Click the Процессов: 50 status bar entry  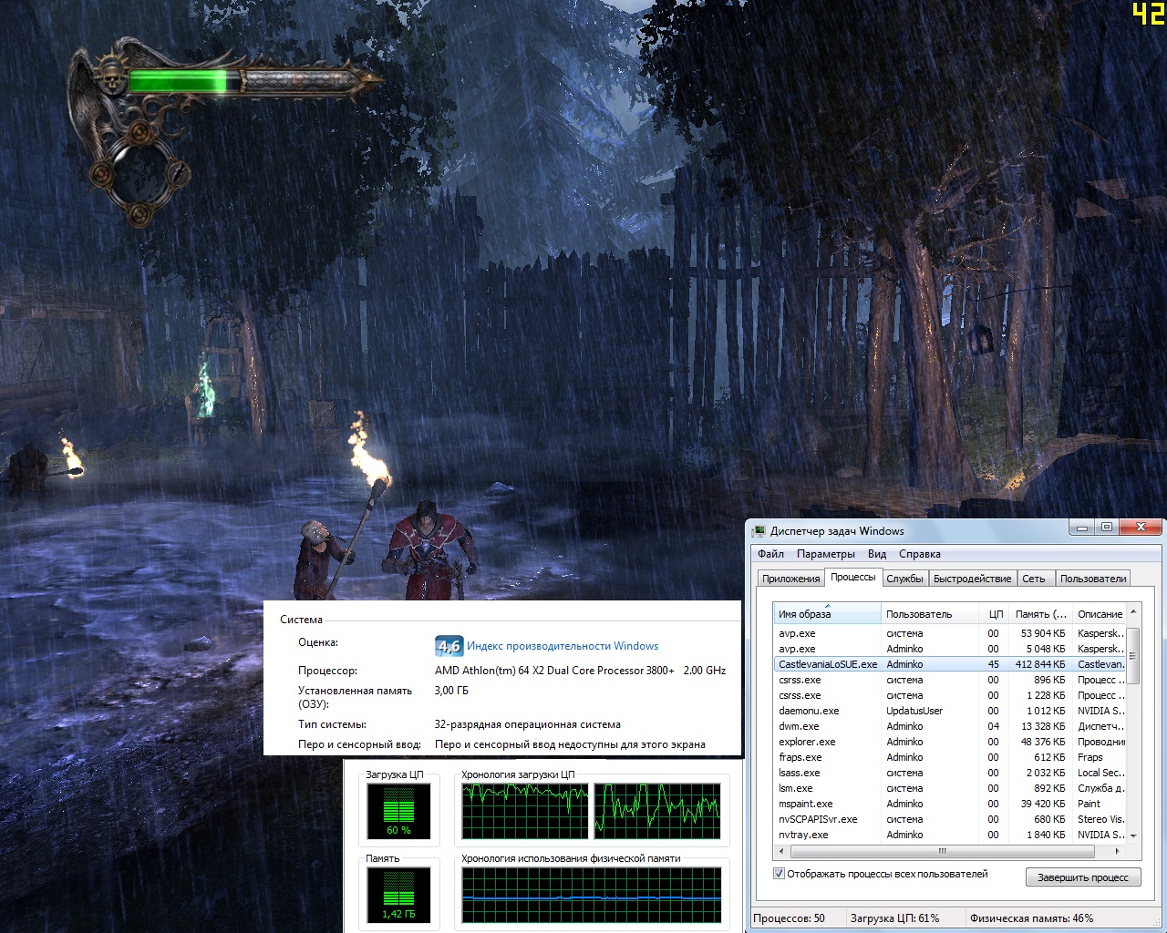[790, 918]
